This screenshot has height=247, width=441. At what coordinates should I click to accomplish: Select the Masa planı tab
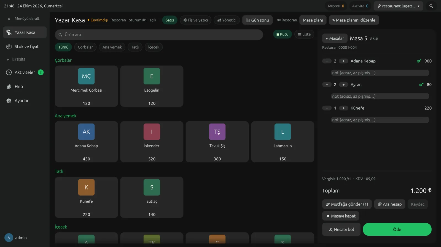click(x=313, y=20)
